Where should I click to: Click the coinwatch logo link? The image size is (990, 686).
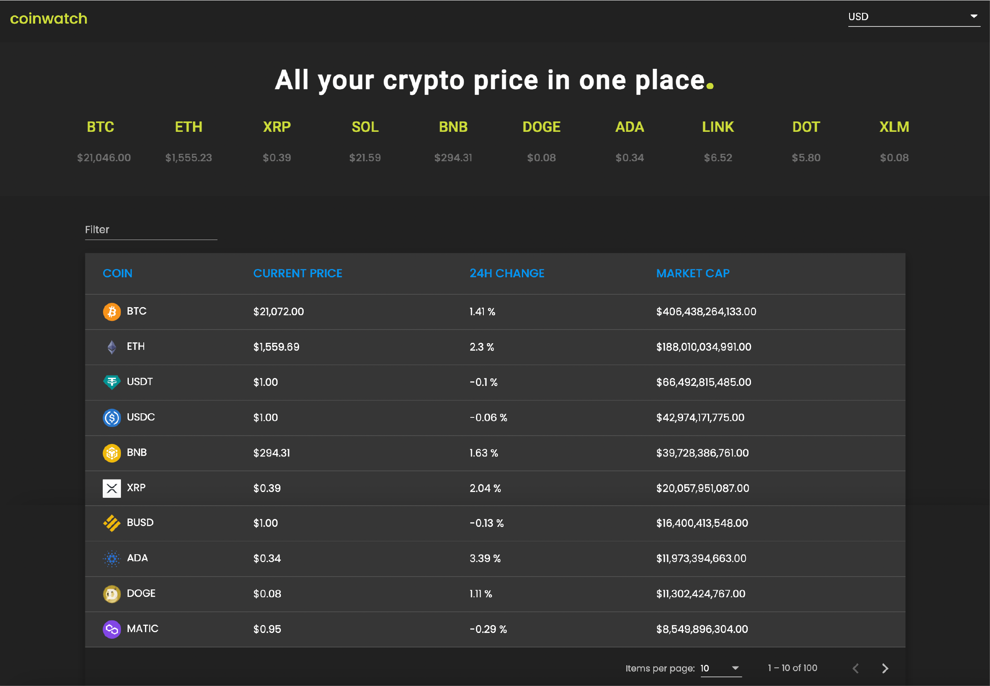(x=48, y=19)
